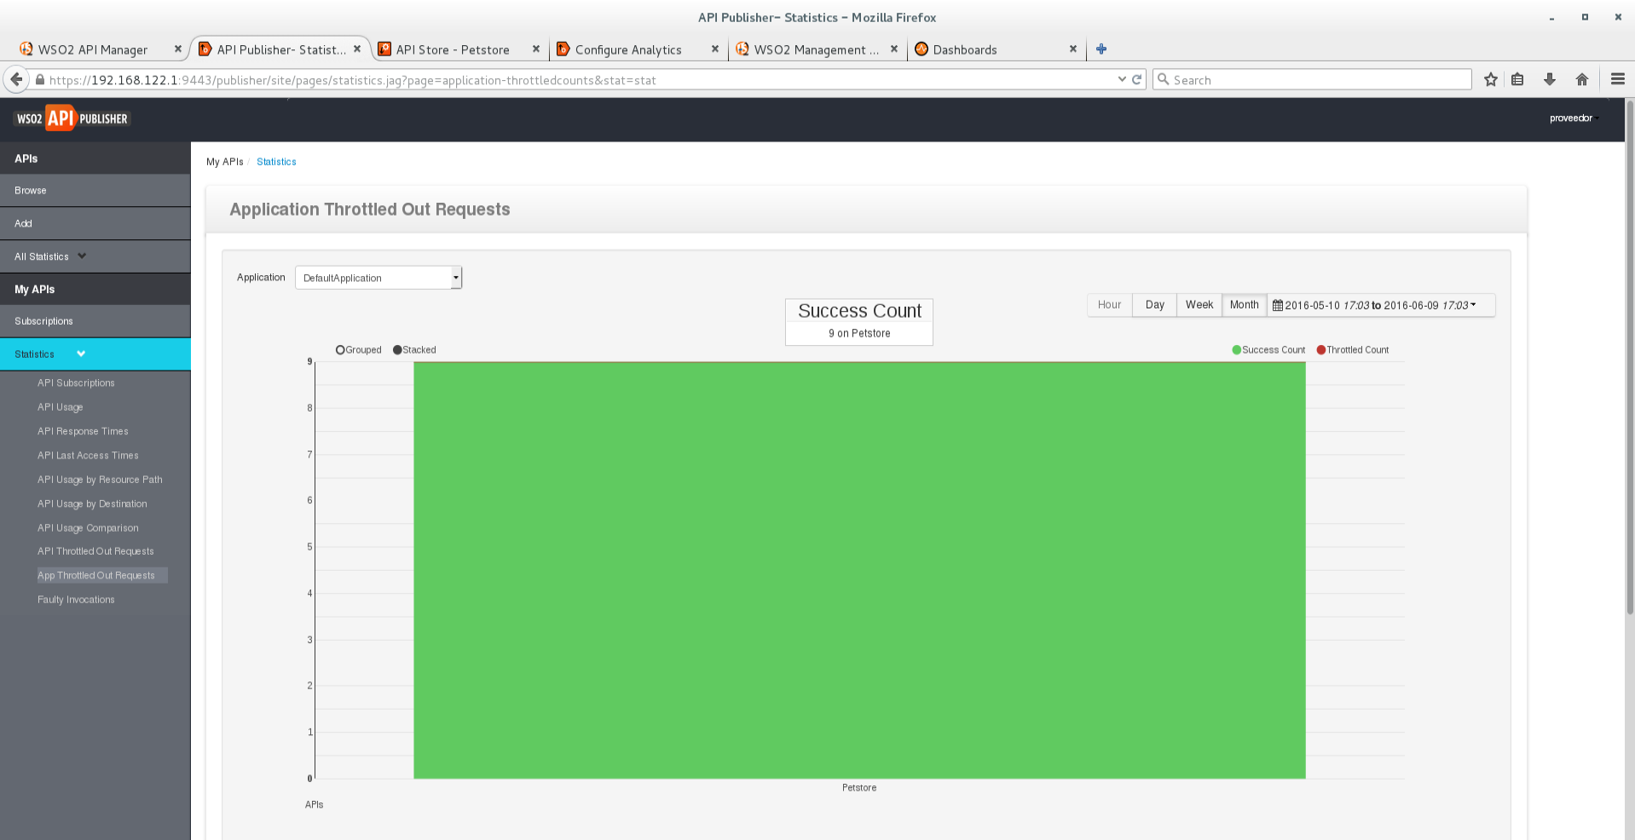The image size is (1635, 840).
Task: Open the date range picker dropdown
Action: (x=1381, y=305)
